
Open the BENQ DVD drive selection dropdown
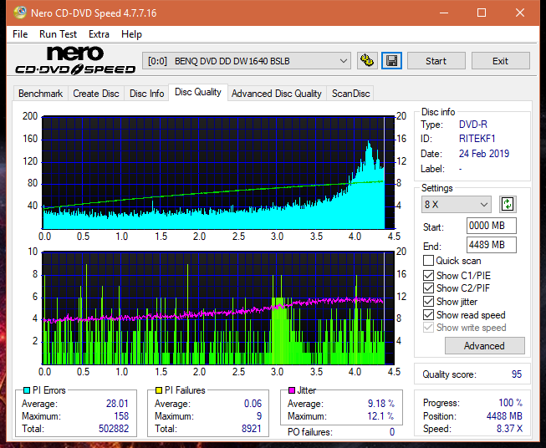pyautogui.click(x=247, y=61)
